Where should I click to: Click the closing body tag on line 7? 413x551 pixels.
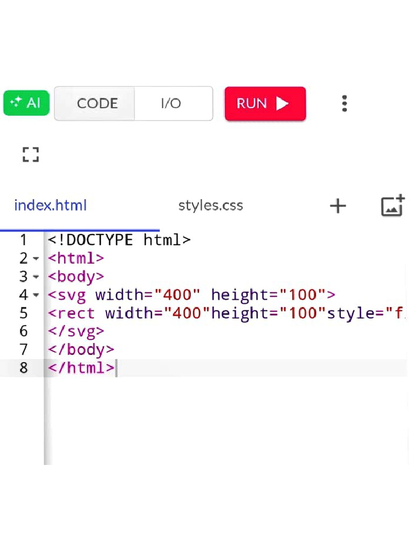[81, 350]
